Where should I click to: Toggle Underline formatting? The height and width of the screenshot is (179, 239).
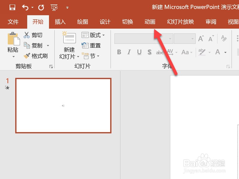coord(139,52)
